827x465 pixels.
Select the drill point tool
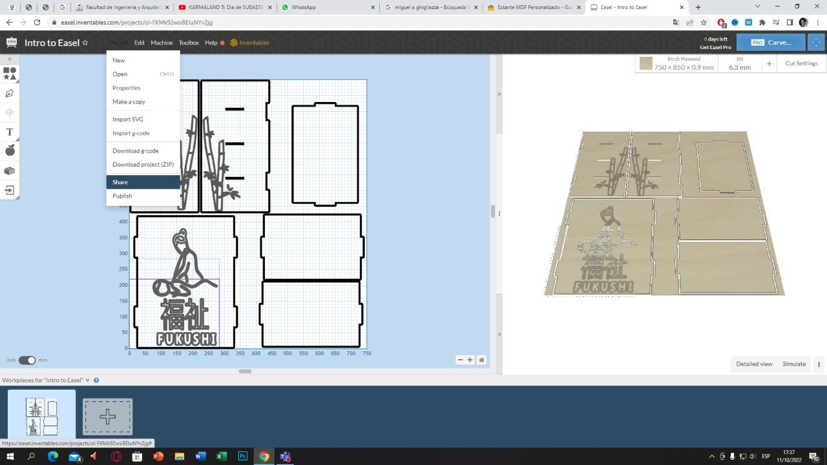tap(10, 112)
